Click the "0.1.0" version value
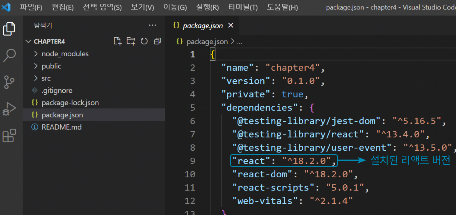The height and width of the screenshot is (215, 456). (301, 81)
